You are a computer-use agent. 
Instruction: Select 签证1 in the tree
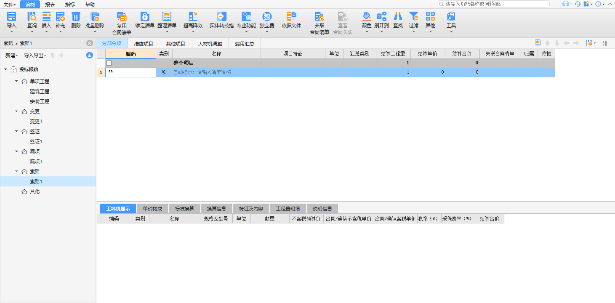tap(36, 142)
